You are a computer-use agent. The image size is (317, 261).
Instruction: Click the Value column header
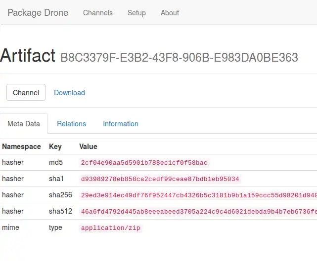click(89, 147)
